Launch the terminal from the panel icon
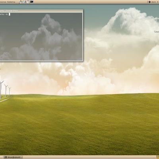159x159 pixels. click(31, 2)
